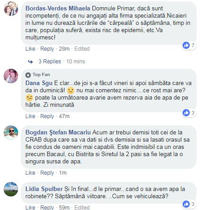Reply to Dana Sgu's comment

(47, 116)
